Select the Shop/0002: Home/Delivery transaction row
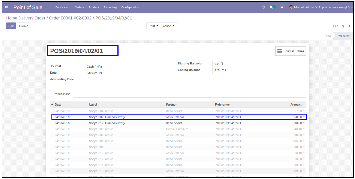The image size is (355, 179). tap(107, 117)
